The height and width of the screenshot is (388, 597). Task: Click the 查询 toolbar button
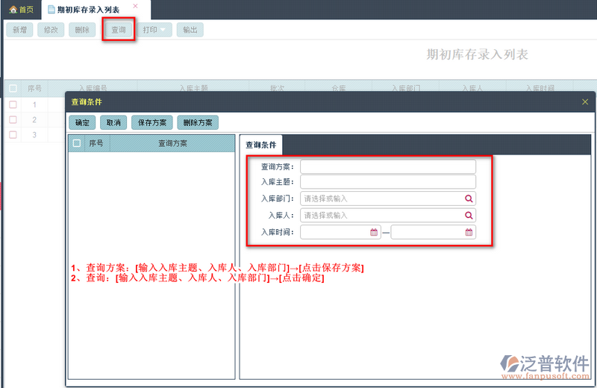[x=119, y=30]
